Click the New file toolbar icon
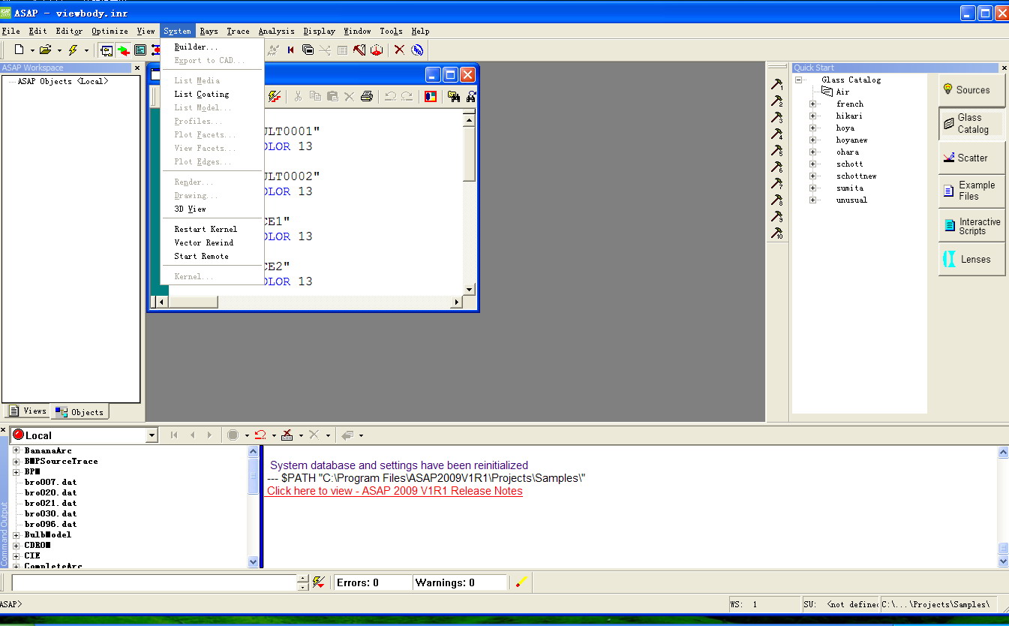1009x626 pixels. tap(20, 50)
